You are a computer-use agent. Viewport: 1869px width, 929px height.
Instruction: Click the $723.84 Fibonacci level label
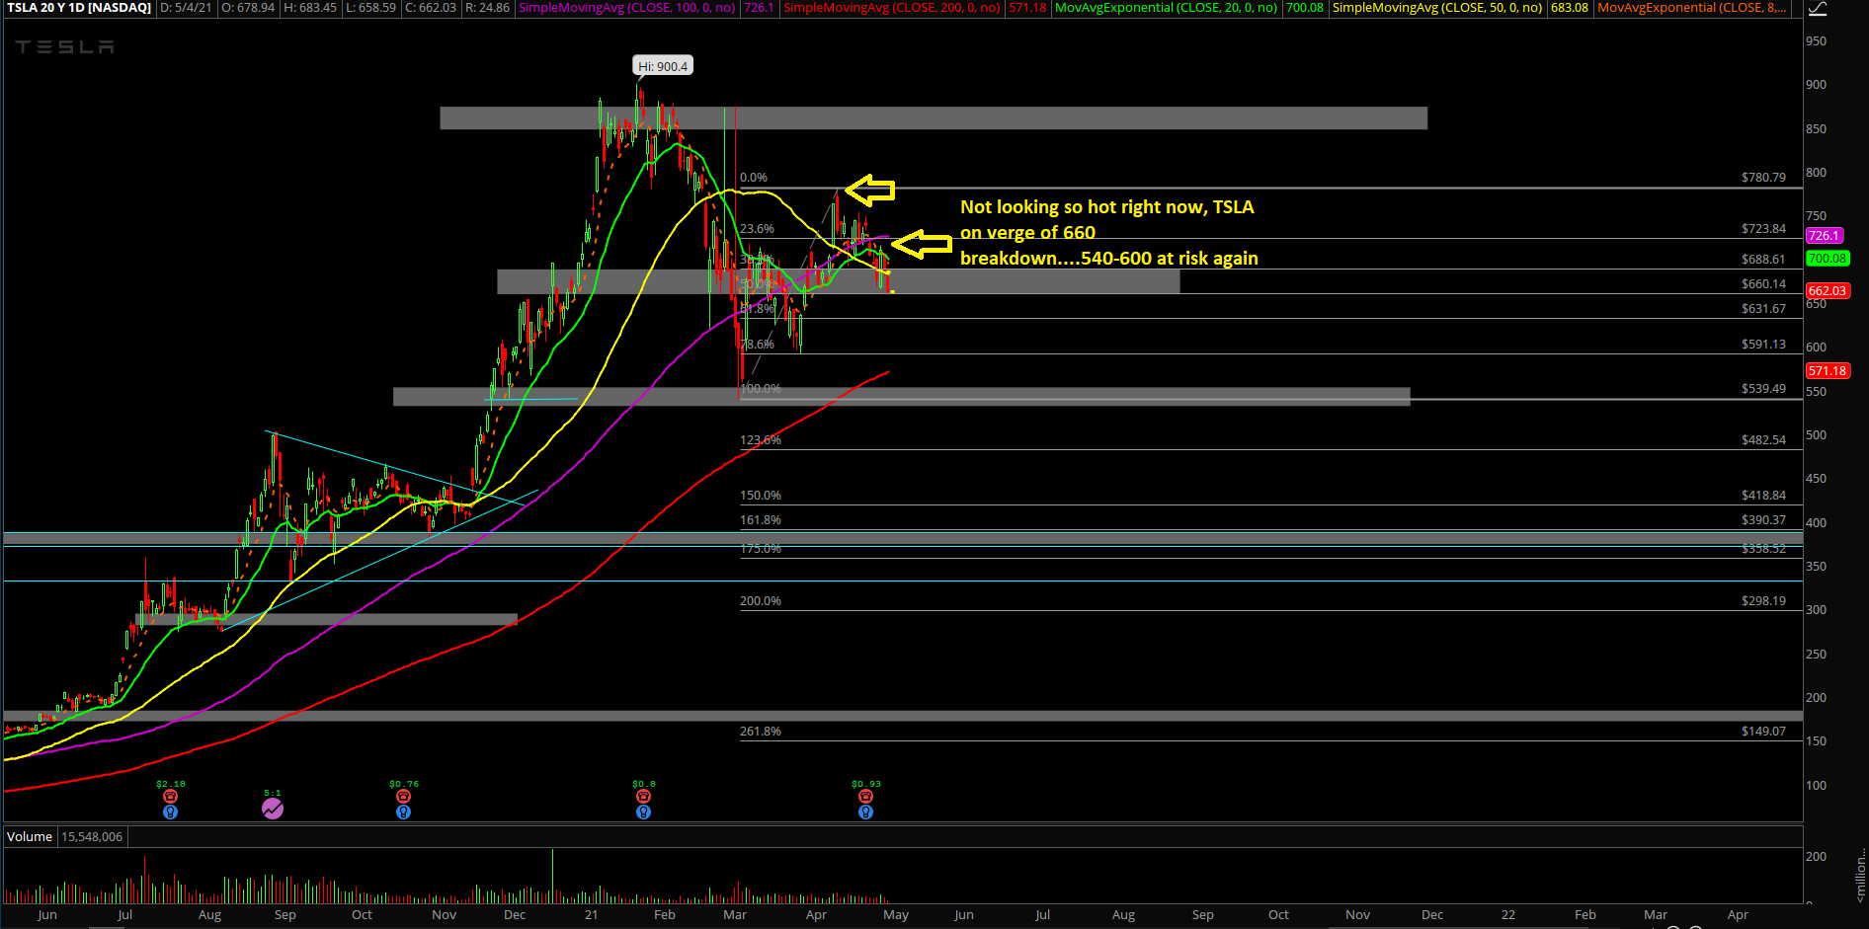[x=1763, y=229]
